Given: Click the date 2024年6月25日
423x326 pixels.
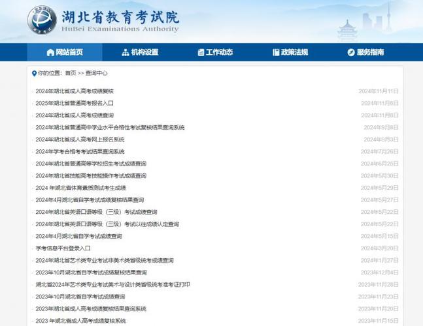Looking at the screenshot, I should [x=380, y=164].
